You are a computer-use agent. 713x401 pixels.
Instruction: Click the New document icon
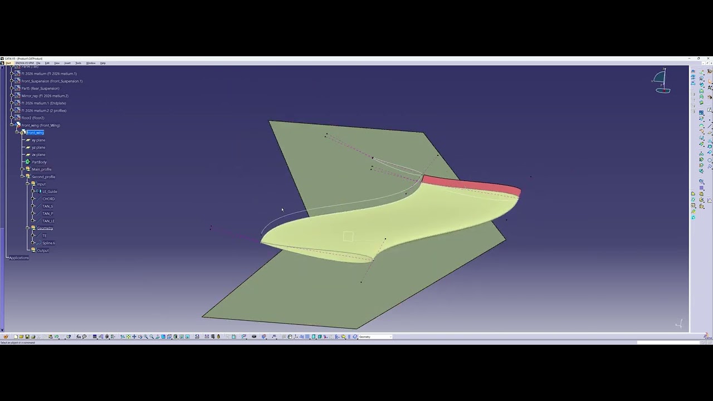(16, 336)
